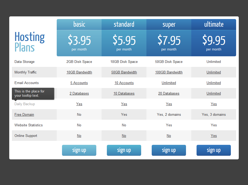
Task: Select the 5 Accounts link
Action: click(79, 83)
